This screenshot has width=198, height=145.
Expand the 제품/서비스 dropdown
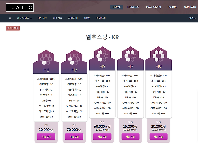[x=24, y=18]
